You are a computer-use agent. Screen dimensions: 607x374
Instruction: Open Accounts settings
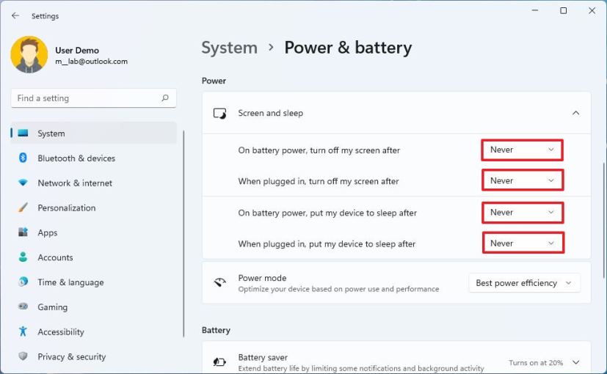[x=55, y=258]
